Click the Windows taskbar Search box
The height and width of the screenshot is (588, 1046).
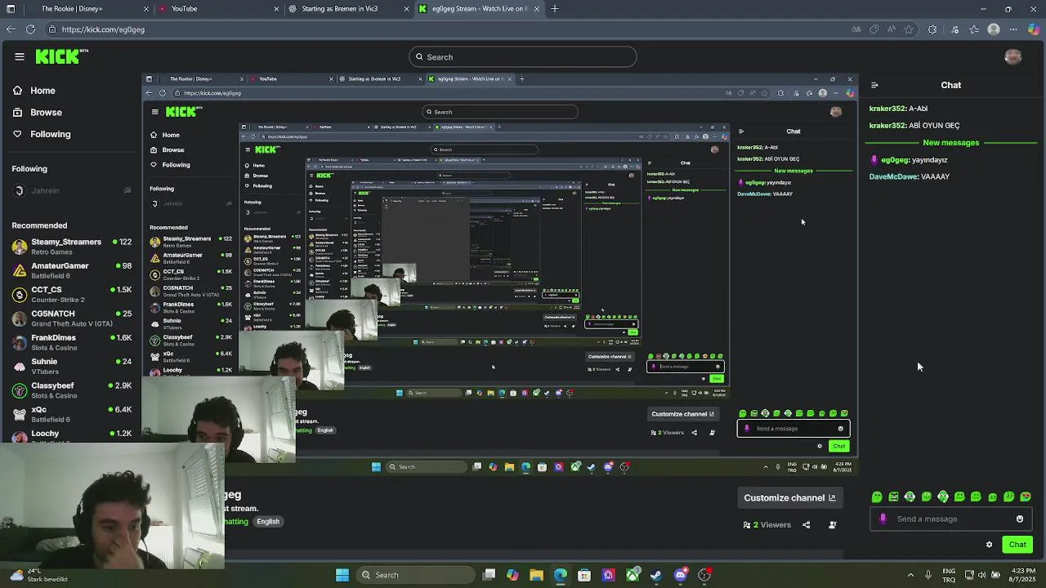tap(415, 575)
